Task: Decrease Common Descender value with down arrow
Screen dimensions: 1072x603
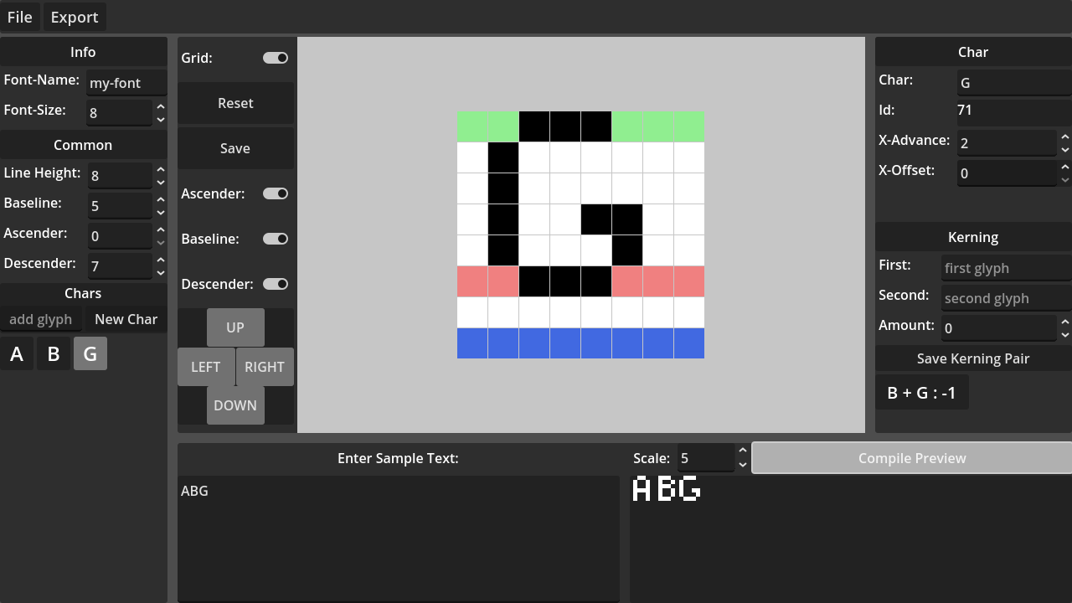Action: [x=161, y=273]
